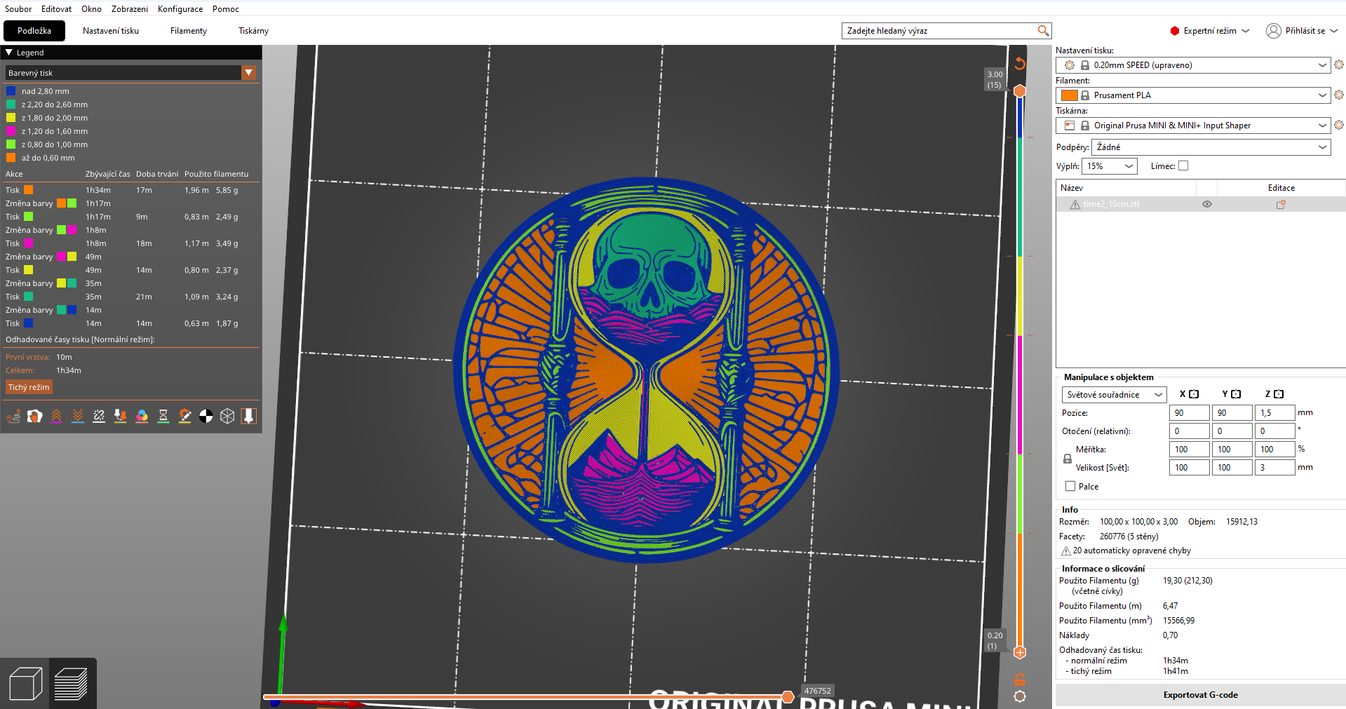Image resolution: width=1346 pixels, height=709 pixels.
Task: Switch to Tiskárny tab
Action: coord(253,31)
